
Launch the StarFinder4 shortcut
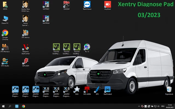click(107, 90)
